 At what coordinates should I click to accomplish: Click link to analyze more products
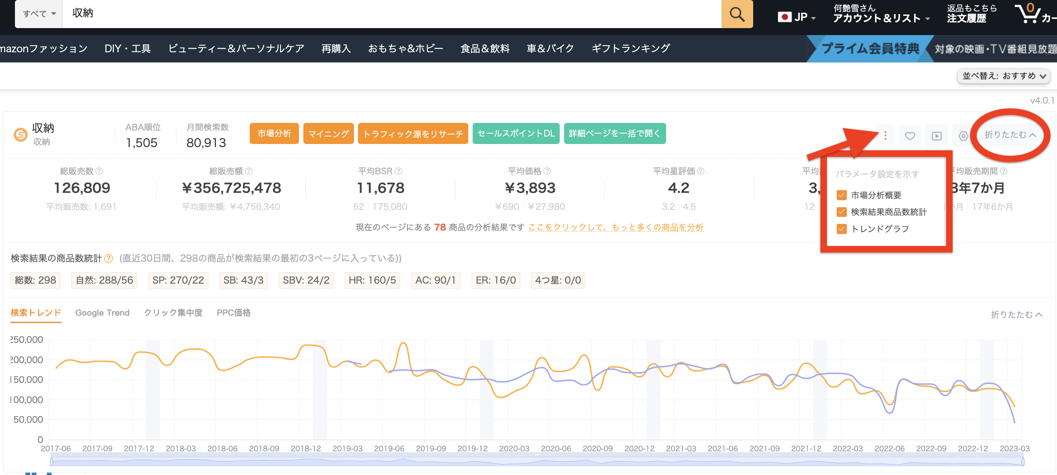(x=616, y=227)
